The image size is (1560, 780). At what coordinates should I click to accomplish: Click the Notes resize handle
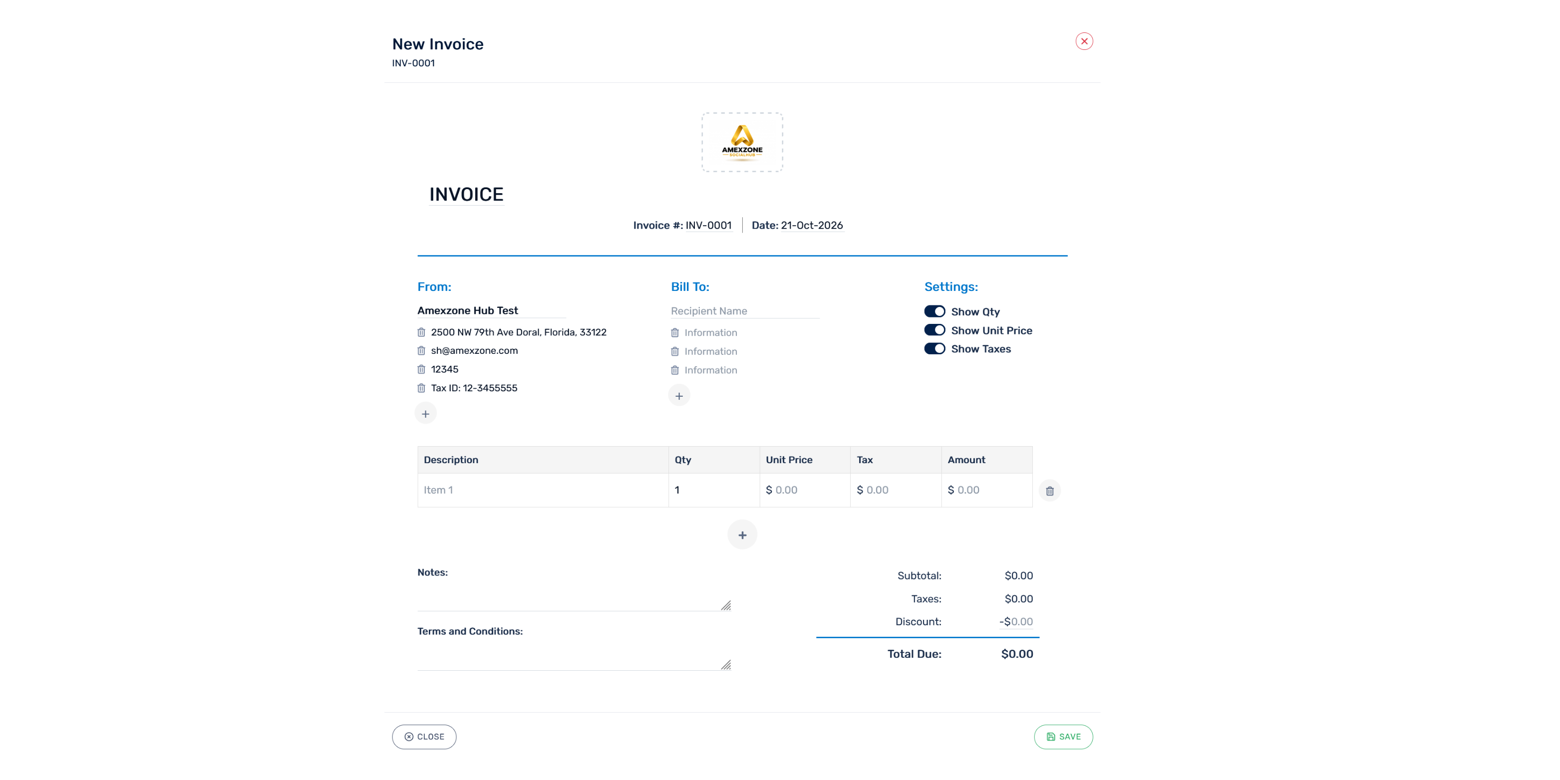(x=726, y=606)
